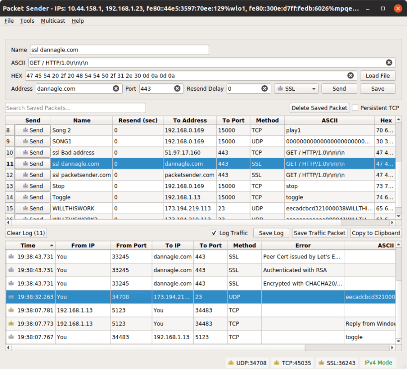The width and height of the screenshot is (407, 369).
Task: Click the packet icon of the 'Authenticated with RSA' log row
Action: [x=11, y=270]
